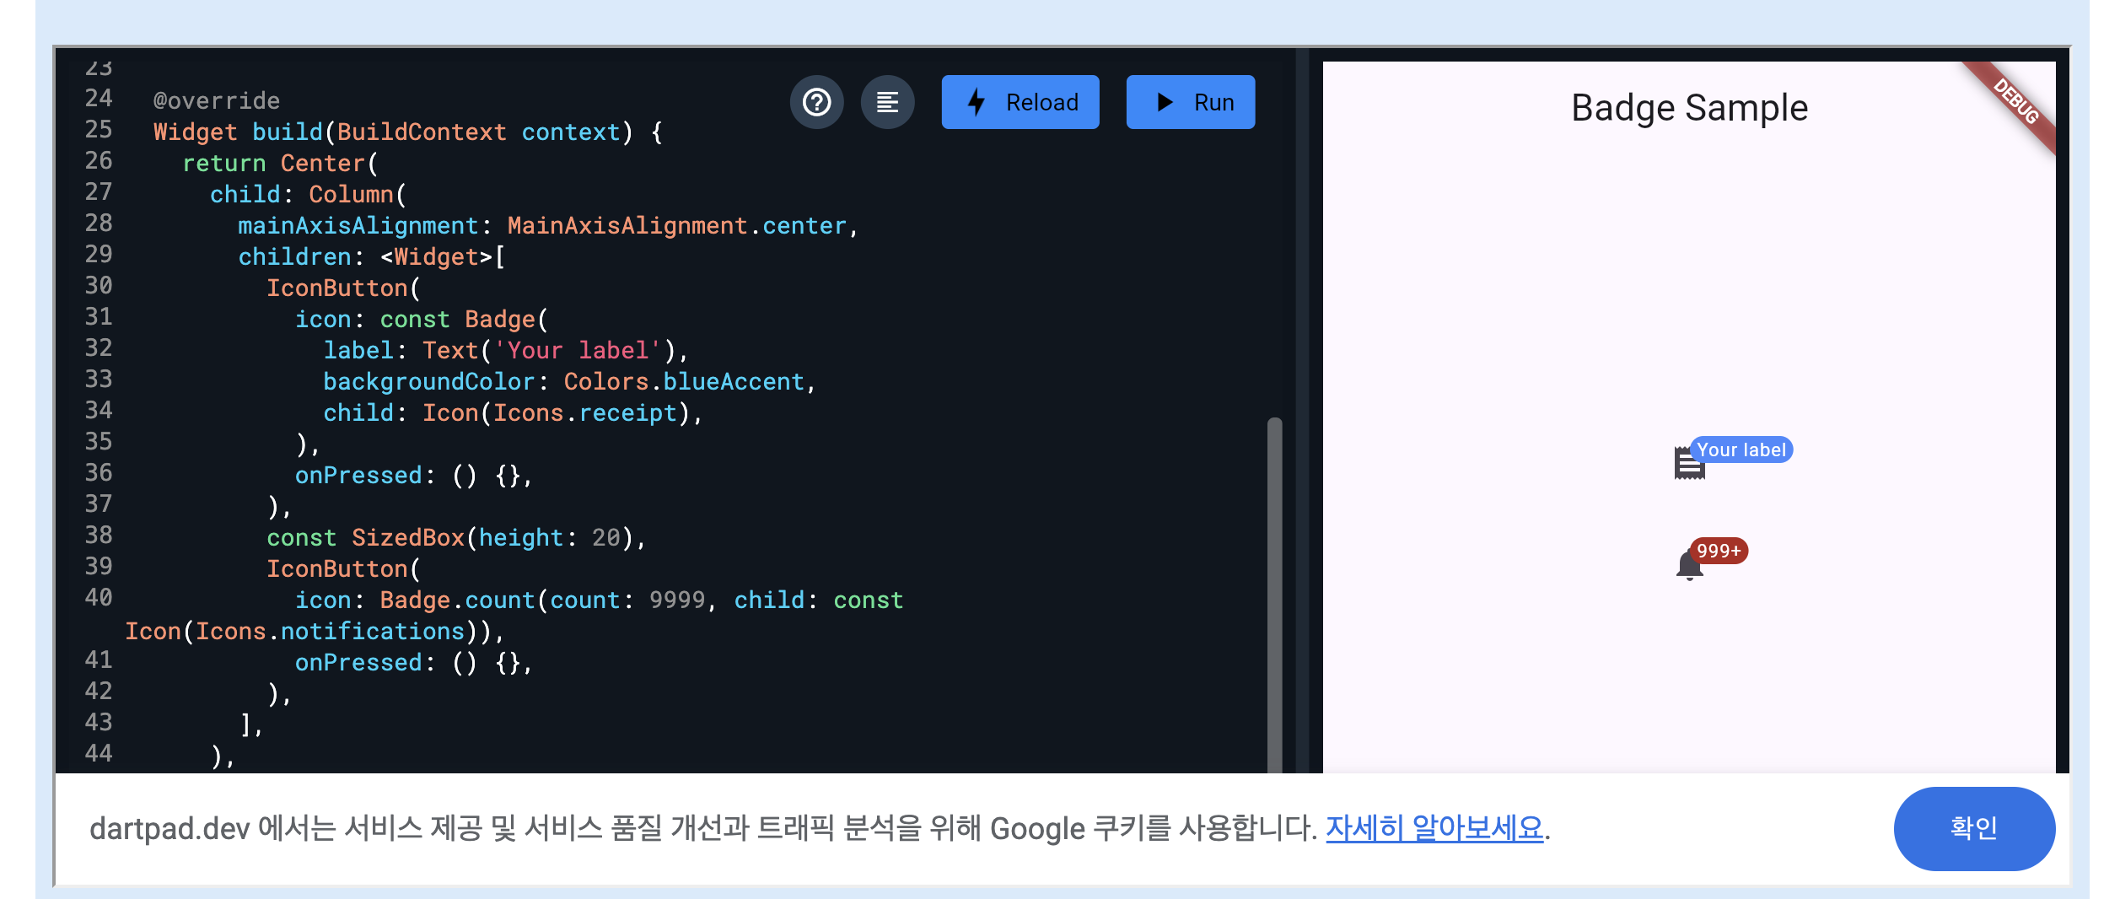The image size is (2120, 899).
Task: Click the 확인 cookie confirm button
Action: (x=1974, y=828)
